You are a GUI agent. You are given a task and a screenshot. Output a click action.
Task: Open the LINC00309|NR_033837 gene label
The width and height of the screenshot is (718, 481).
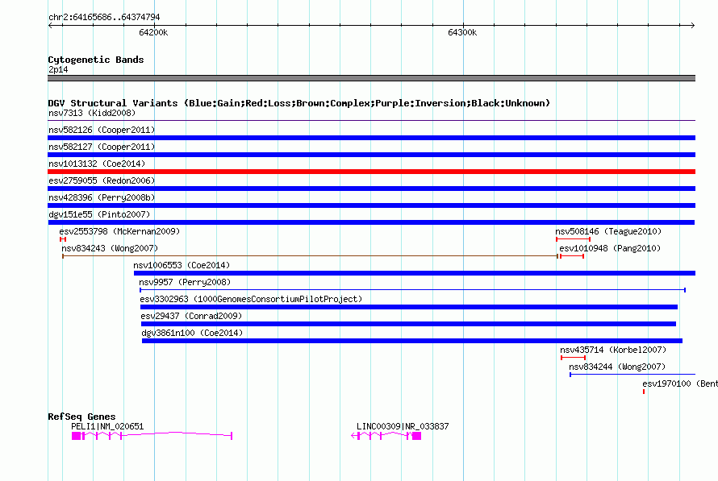tap(403, 426)
